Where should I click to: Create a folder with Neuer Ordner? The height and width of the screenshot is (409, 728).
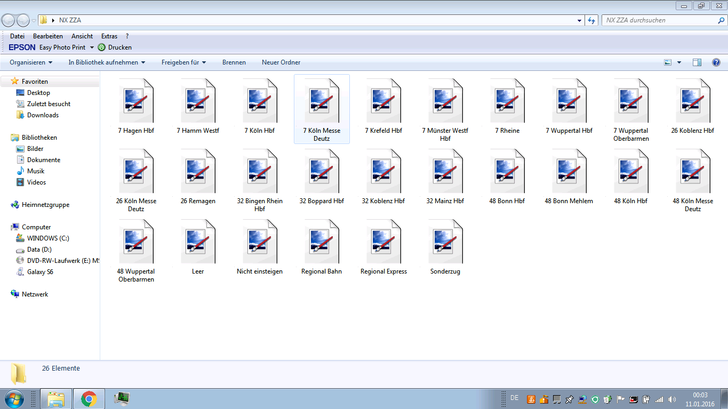point(281,62)
